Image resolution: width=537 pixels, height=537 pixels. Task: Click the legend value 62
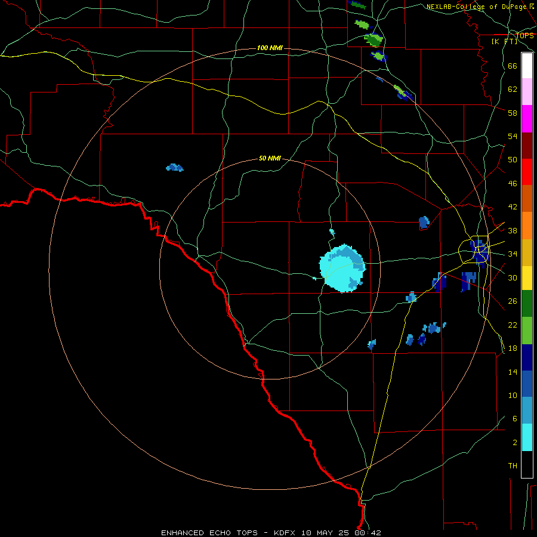point(513,89)
